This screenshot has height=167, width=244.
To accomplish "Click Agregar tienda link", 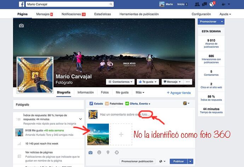I will (179, 93).
